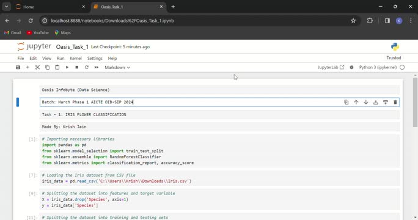The width and height of the screenshot is (418, 220).
Task: Save the notebook with the floppy disk icon
Action: (x=18, y=67)
